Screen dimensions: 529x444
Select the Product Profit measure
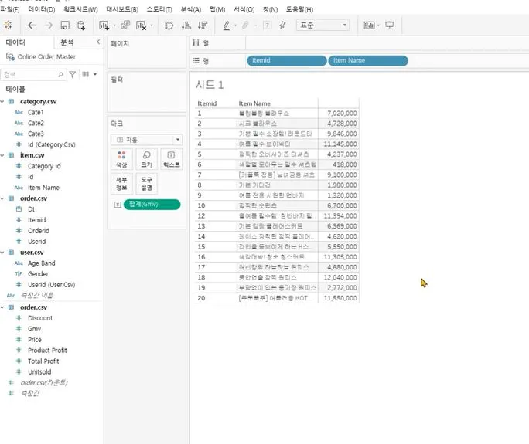tap(47, 351)
